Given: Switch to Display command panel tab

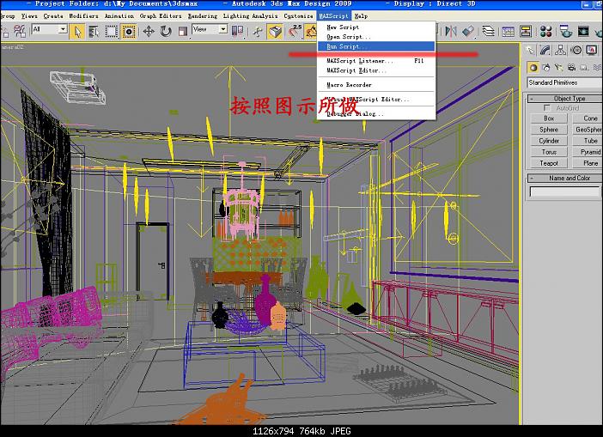Looking at the screenshot, I should tap(592, 51).
